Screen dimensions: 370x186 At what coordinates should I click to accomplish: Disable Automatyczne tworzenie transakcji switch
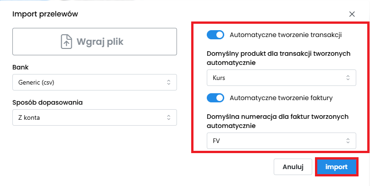click(x=215, y=35)
